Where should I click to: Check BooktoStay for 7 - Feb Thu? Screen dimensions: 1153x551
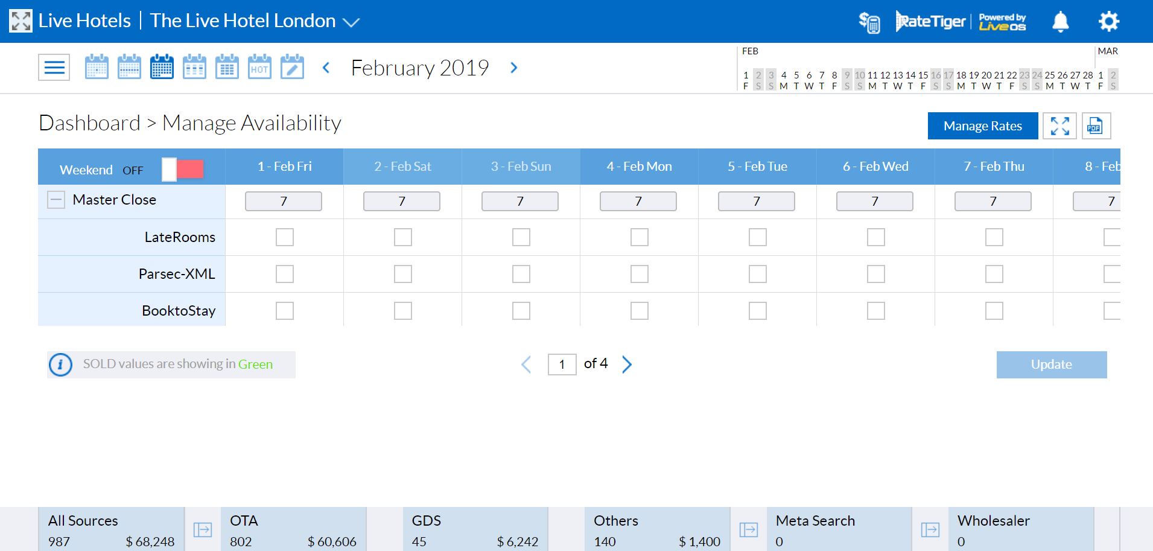[x=994, y=311]
